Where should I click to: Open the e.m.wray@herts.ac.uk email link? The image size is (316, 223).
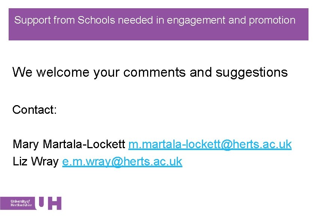pyautogui.click(x=122, y=162)
